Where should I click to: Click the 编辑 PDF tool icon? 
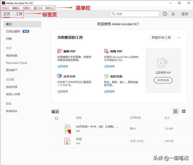(59, 51)
